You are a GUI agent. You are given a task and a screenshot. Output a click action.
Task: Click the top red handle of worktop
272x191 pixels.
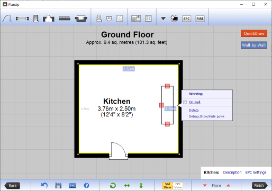167,86
